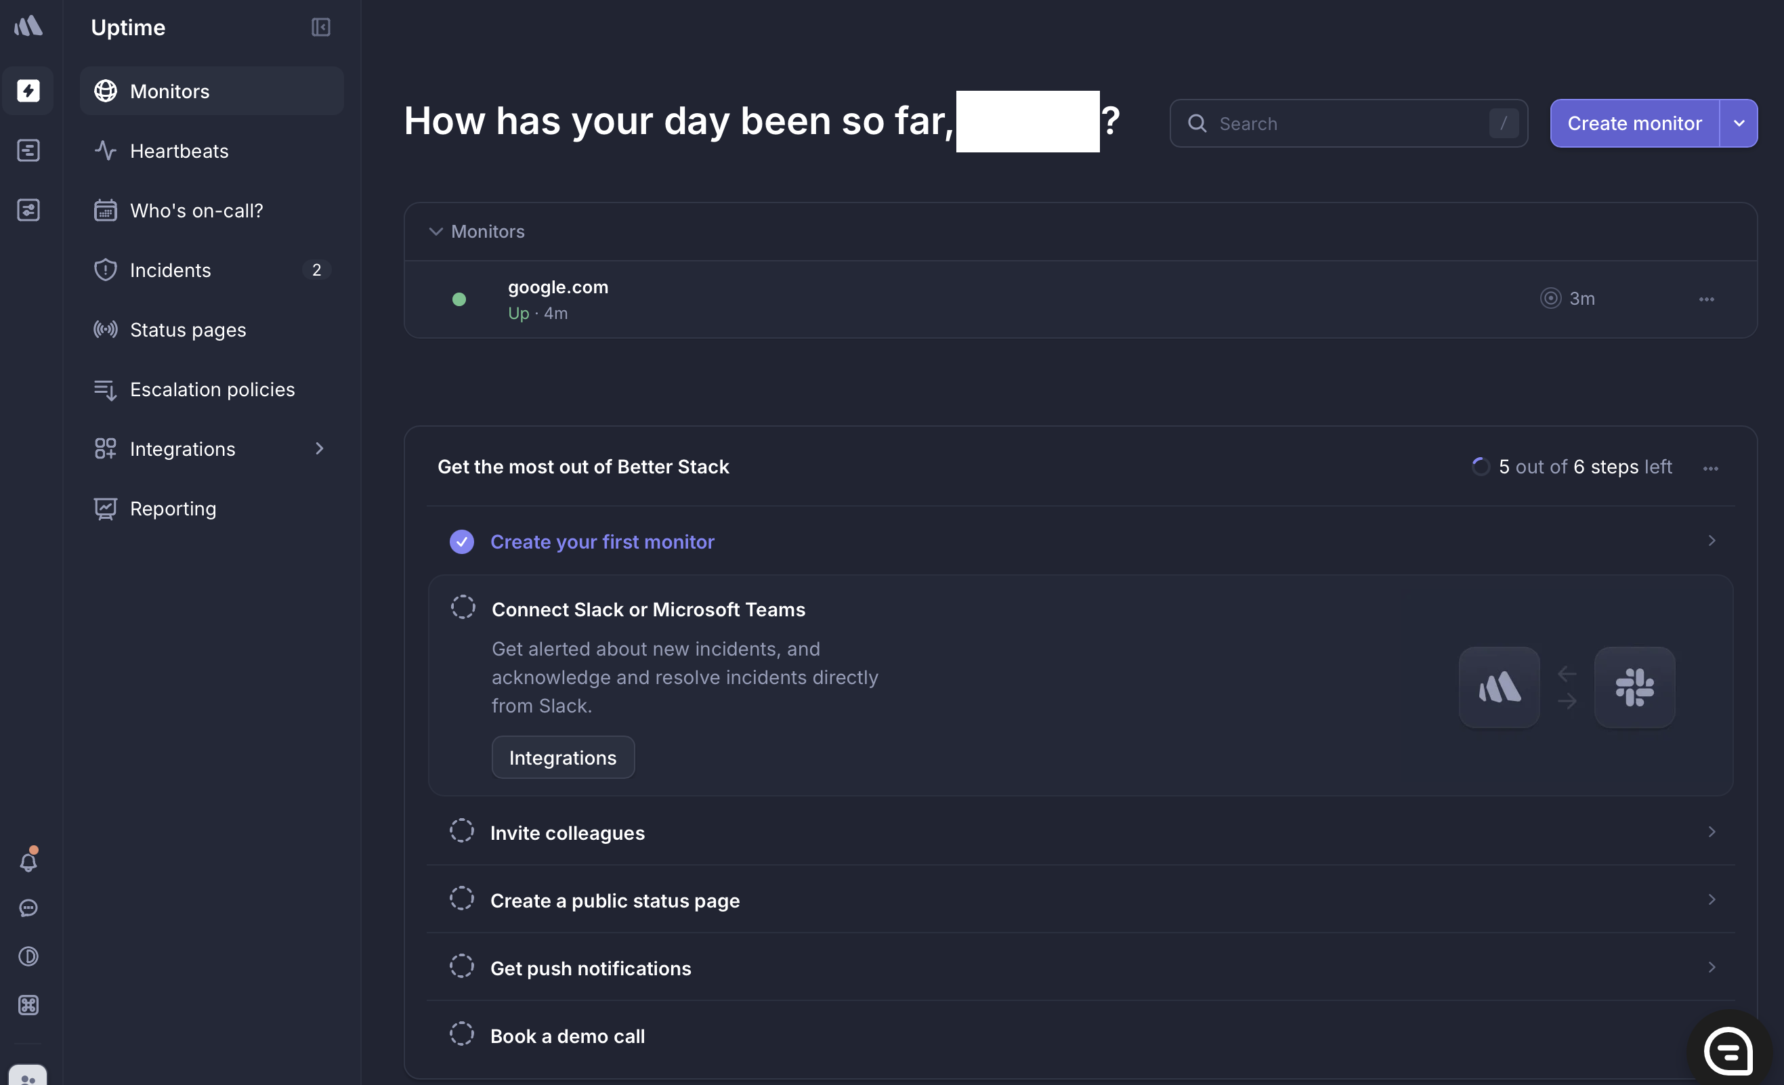
Task: Open the chat bubble icon in left rail
Action: click(28, 908)
